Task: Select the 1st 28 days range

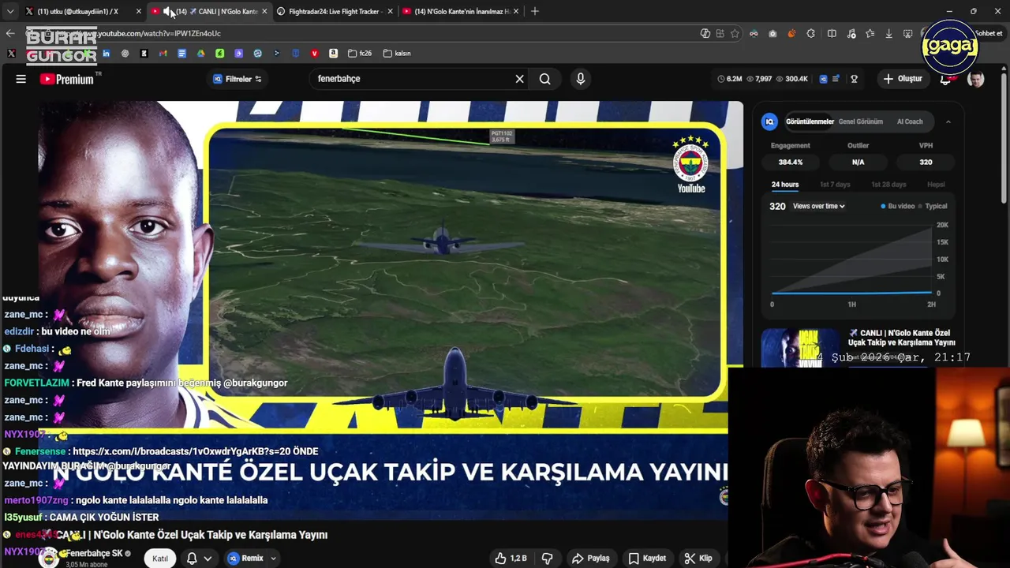Action: (888, 185)
